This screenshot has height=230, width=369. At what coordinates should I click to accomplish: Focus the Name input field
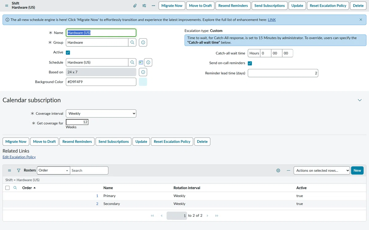pyautogui.click(x=101, y=33)
